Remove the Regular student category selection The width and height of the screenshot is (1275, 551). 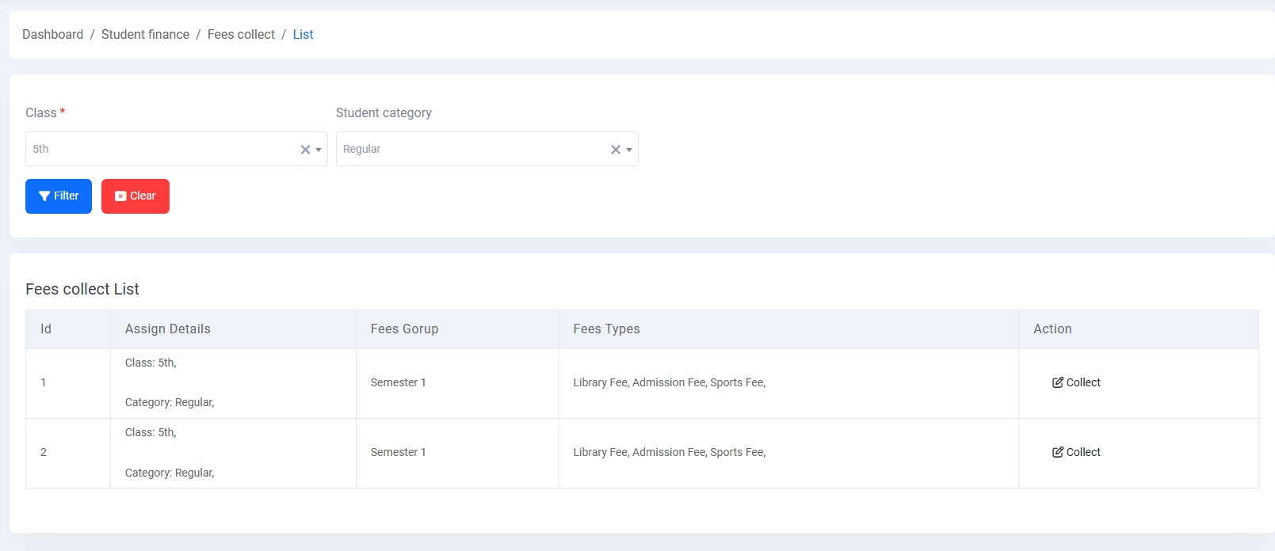pos(616,150)
